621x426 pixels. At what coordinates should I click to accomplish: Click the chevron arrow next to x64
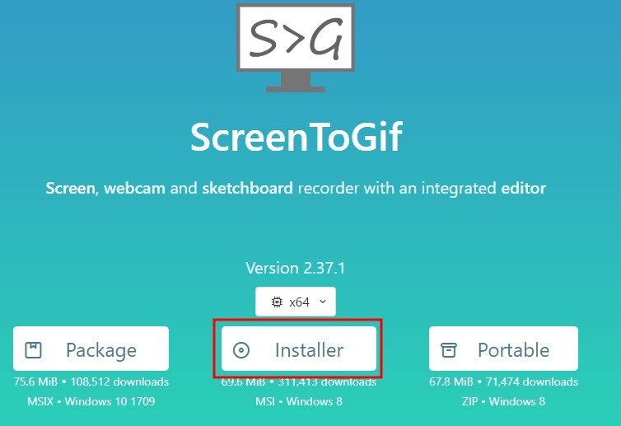click(x=323, y=302)
